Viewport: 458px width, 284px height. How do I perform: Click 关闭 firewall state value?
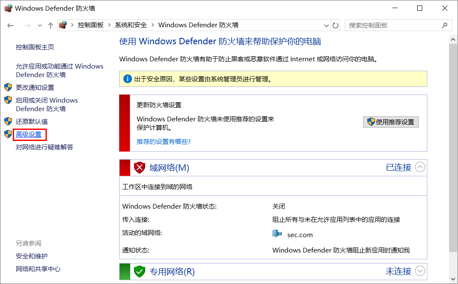[x=279, y=206]
